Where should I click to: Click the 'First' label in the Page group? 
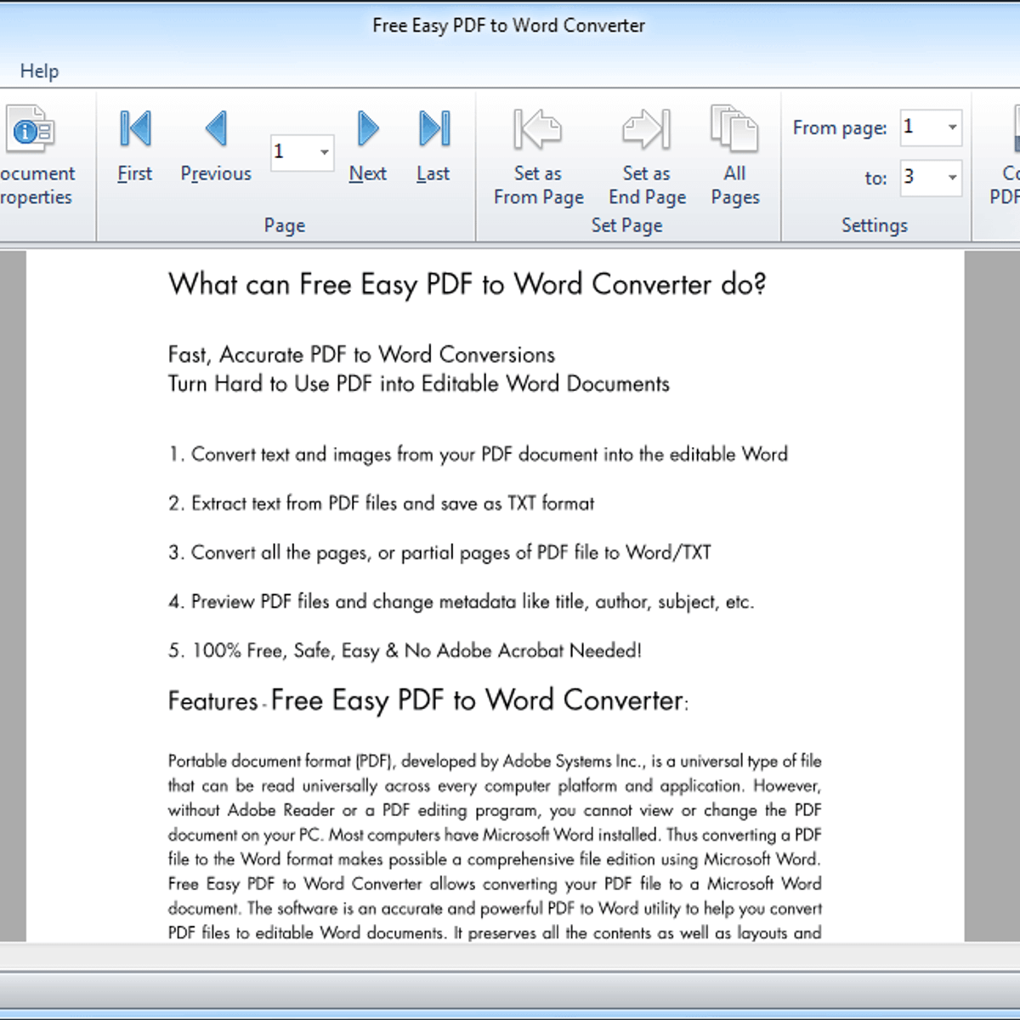pyautogui.click(x=135, y=173)
